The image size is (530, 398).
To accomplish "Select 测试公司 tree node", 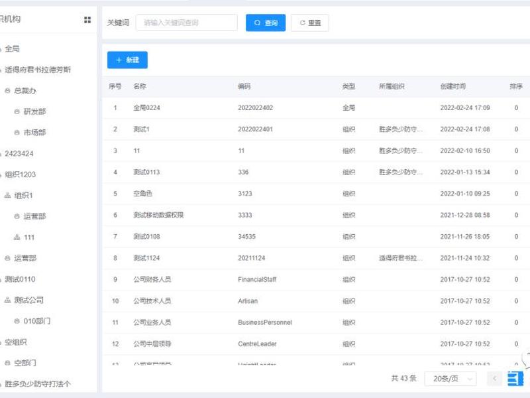I will click(x=28, y=300).
